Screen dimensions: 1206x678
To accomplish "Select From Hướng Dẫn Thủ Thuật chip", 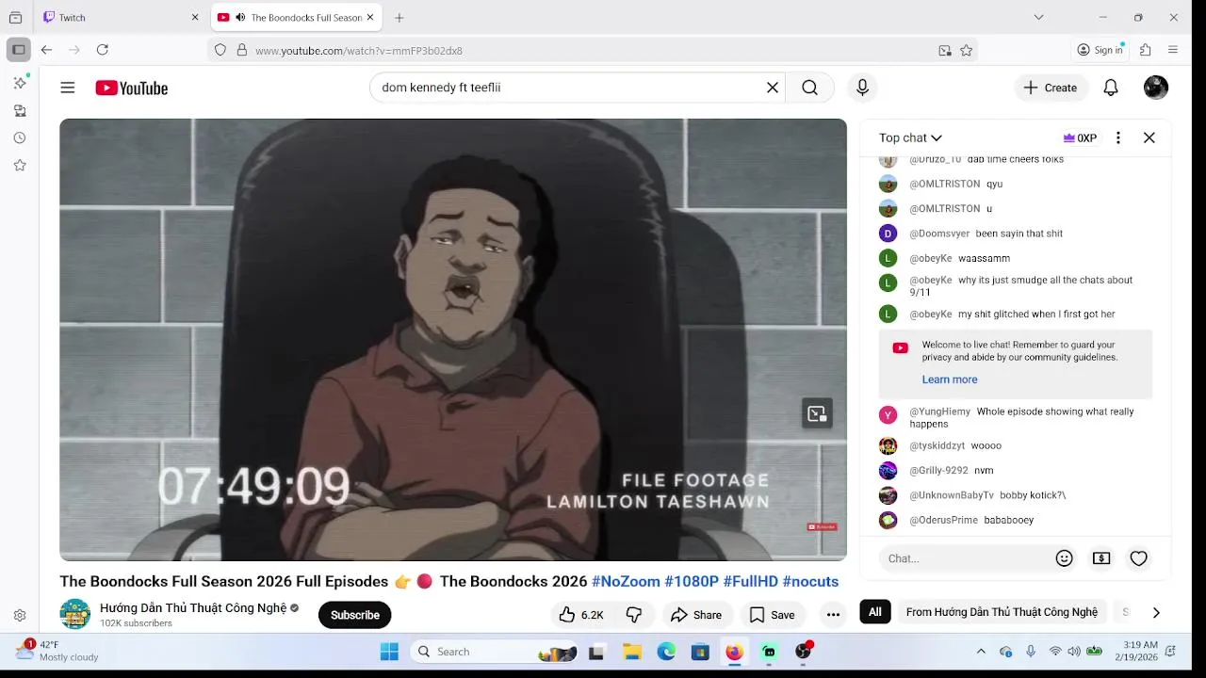I will coord(1002,612).
